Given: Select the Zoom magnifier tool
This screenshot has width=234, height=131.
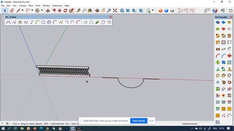Looking at the screenshot, I should 109,11.
